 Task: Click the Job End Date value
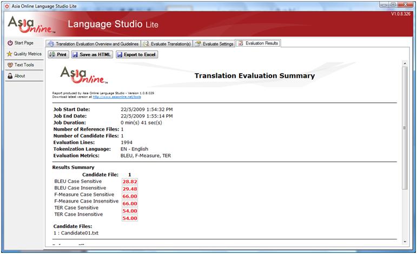coord(147,116)
